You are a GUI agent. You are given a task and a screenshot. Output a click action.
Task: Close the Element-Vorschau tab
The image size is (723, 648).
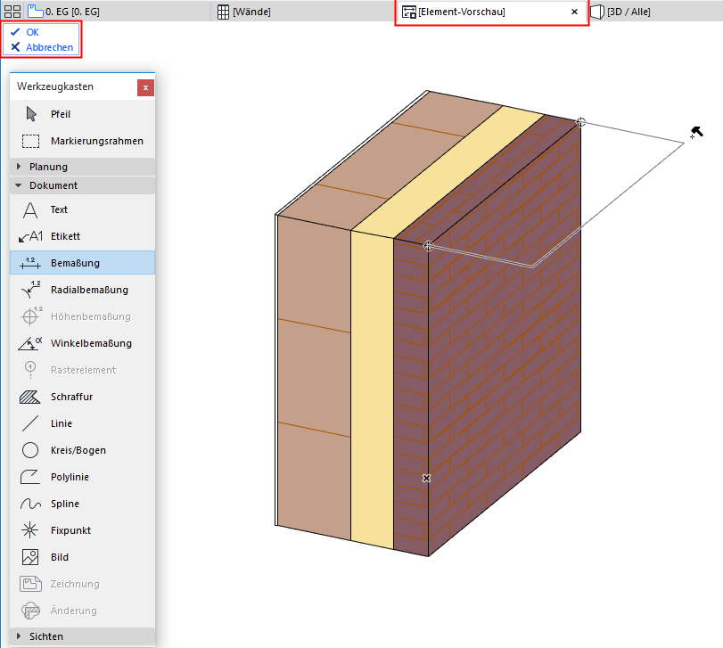click(574, 12)
